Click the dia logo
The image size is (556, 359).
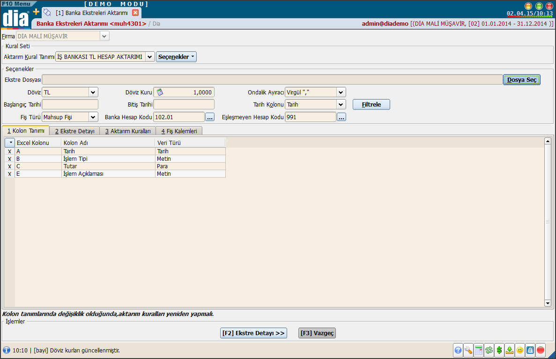tap(15, 18)
